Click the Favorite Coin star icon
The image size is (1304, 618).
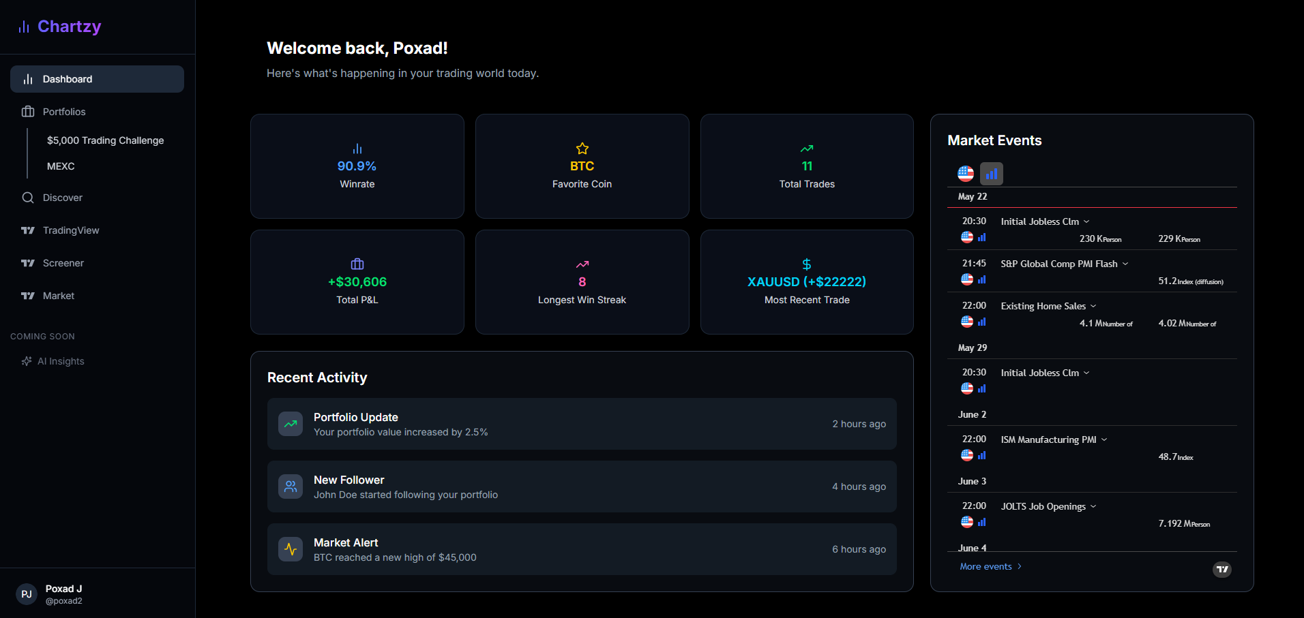click(x=582, y=149)
